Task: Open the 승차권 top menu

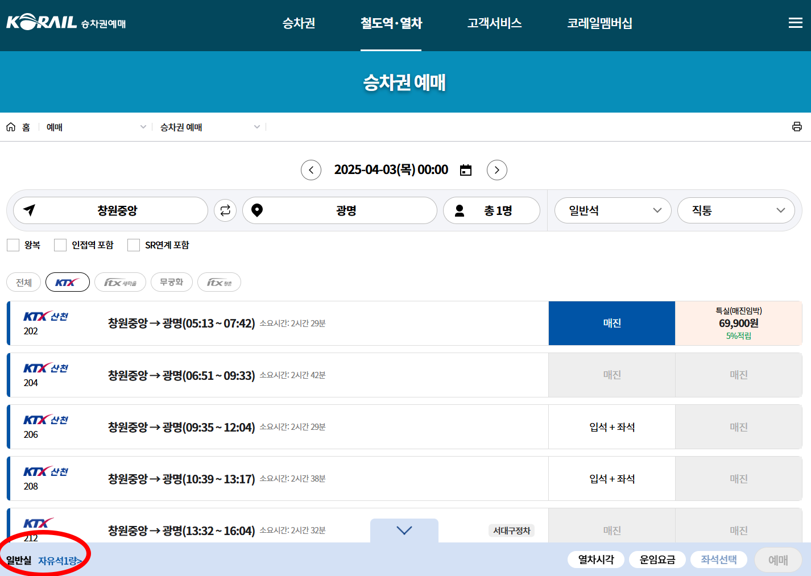Action: pyautogui.click(x=299, y=23)
